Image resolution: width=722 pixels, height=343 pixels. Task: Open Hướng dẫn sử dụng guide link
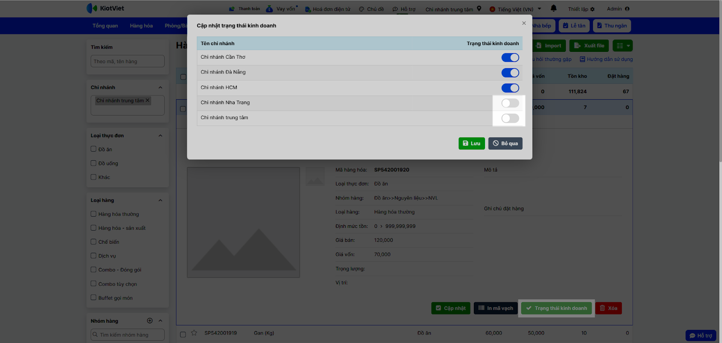tap(606, 59)
